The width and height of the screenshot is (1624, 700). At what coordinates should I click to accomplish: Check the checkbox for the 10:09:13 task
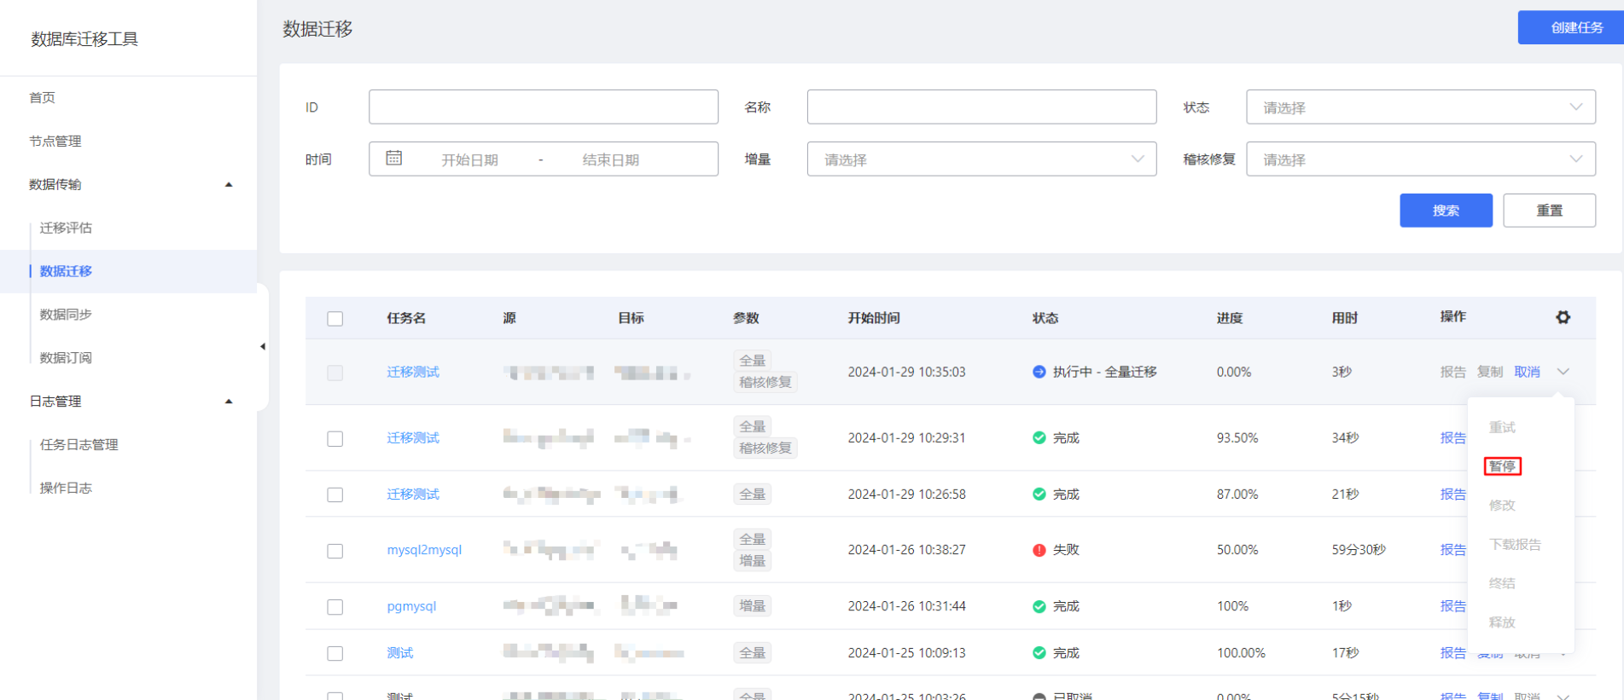335,653
